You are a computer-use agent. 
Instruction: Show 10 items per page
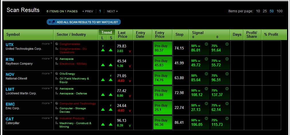coord(258,11)
